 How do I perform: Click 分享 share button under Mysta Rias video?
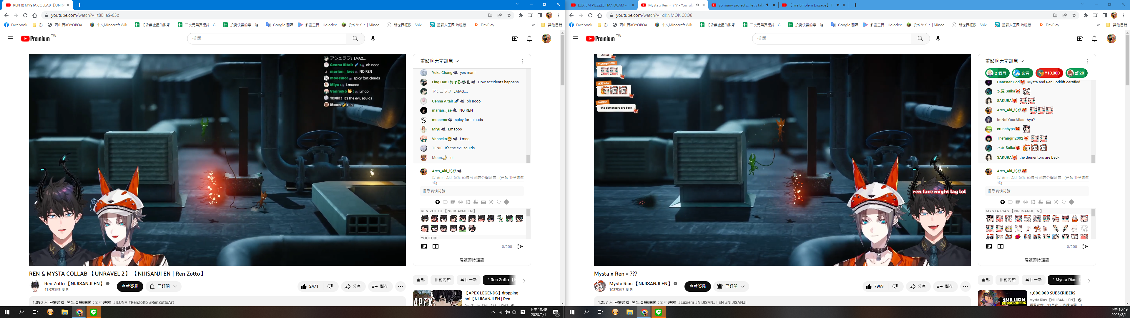tap(918, 286)
